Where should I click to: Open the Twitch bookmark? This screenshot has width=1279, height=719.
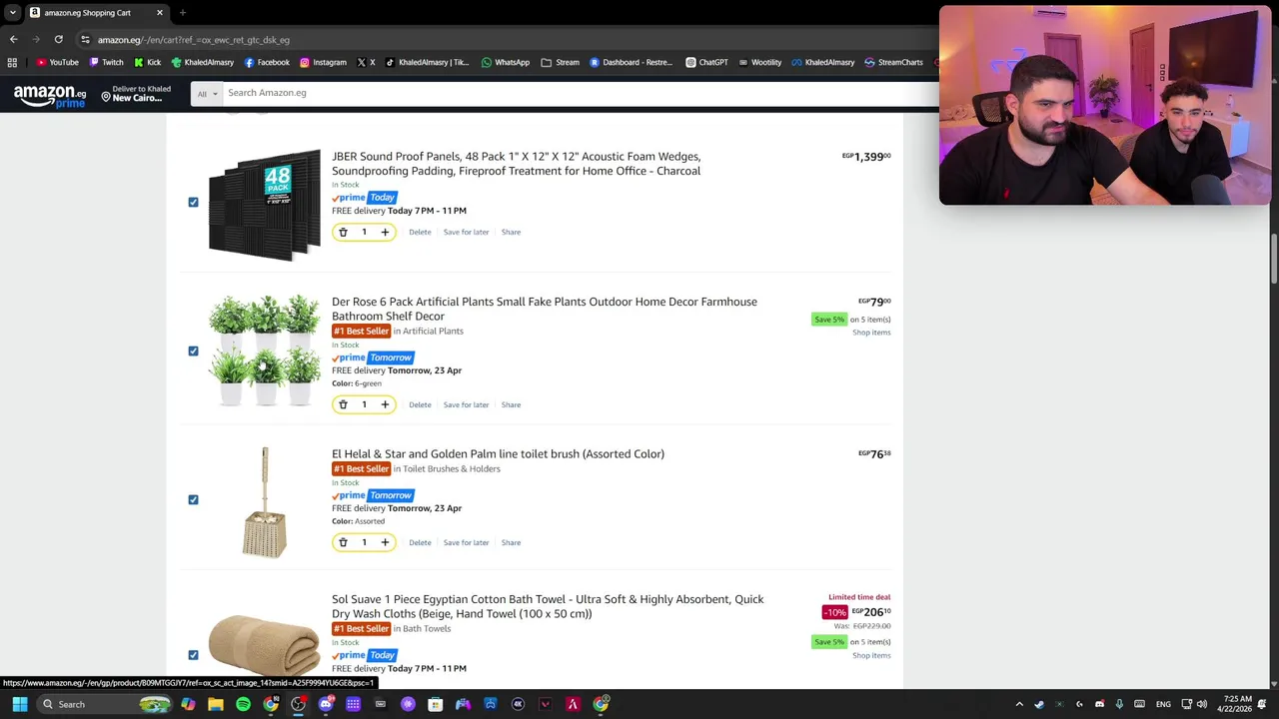(106, 62)
